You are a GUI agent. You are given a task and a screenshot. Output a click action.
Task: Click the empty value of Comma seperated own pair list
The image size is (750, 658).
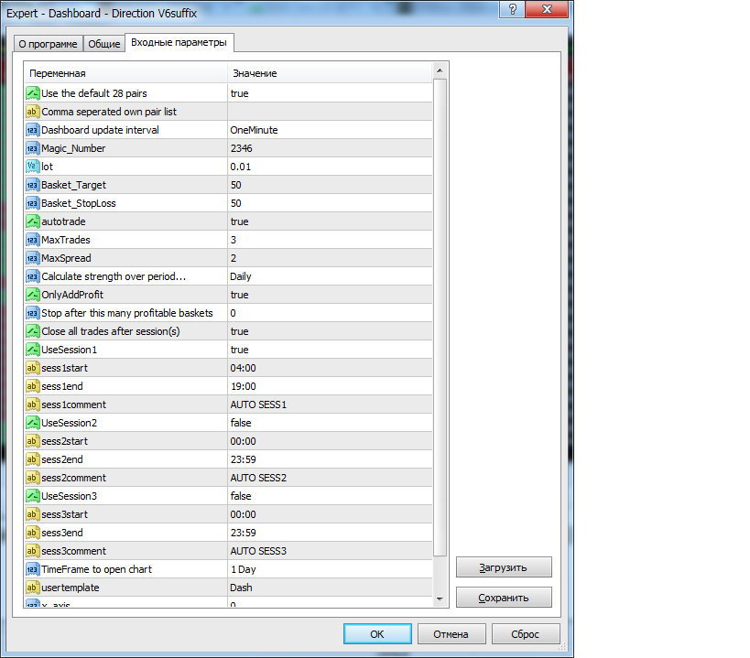pyautogui.click(x=330, y=112)
